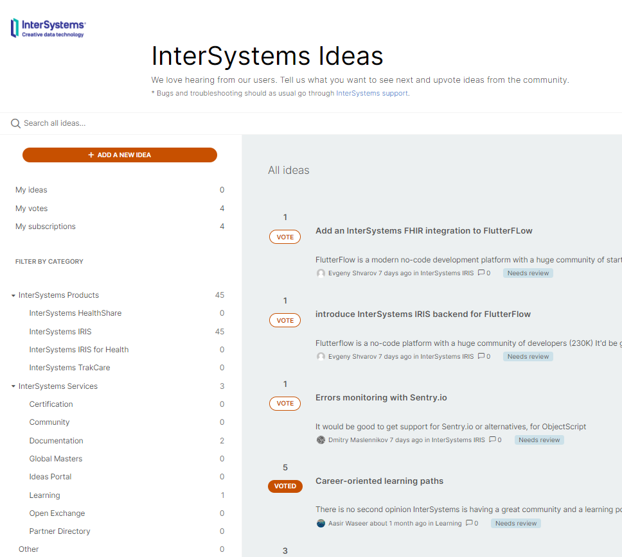
Task: Click Needs review tag on FHIR integration idea
Action: [x=528, y=273]
